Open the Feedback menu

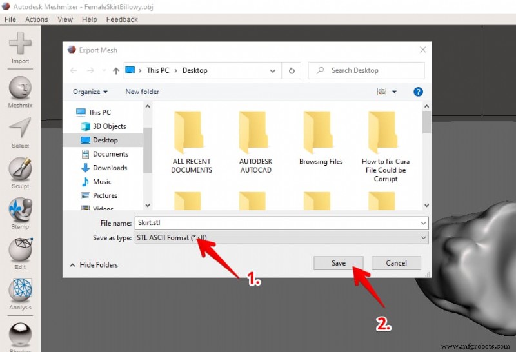tap(122, 19)
